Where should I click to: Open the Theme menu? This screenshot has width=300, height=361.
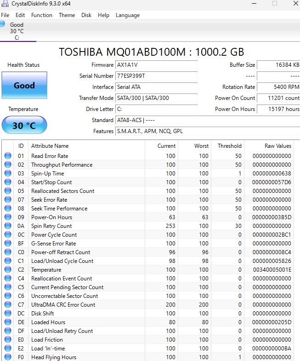pos(67,15)
